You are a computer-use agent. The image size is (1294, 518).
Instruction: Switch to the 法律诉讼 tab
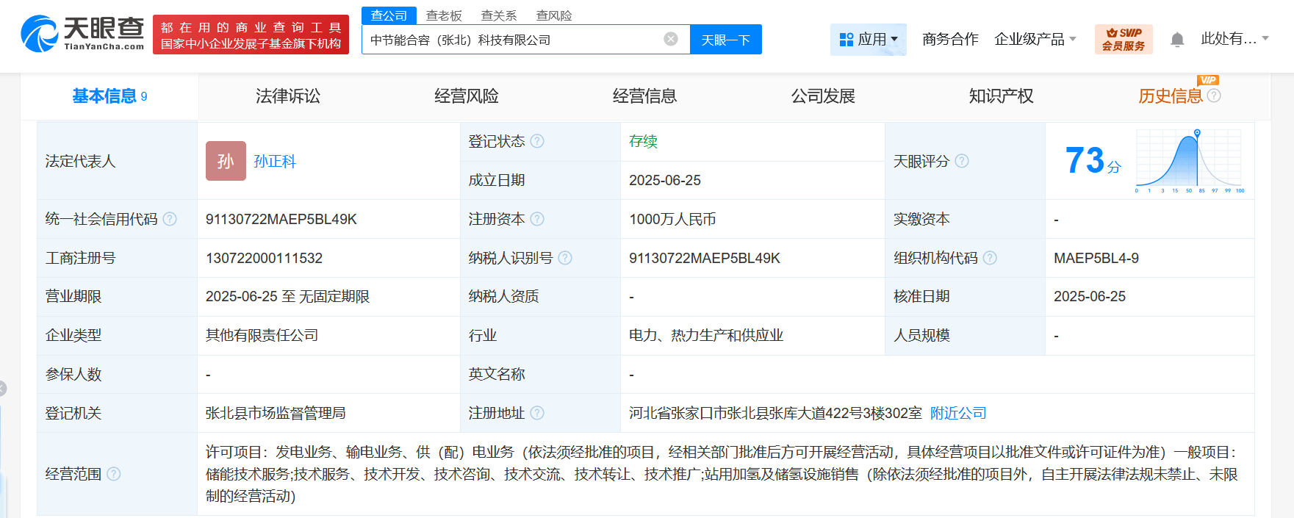[x=288, y=96]
